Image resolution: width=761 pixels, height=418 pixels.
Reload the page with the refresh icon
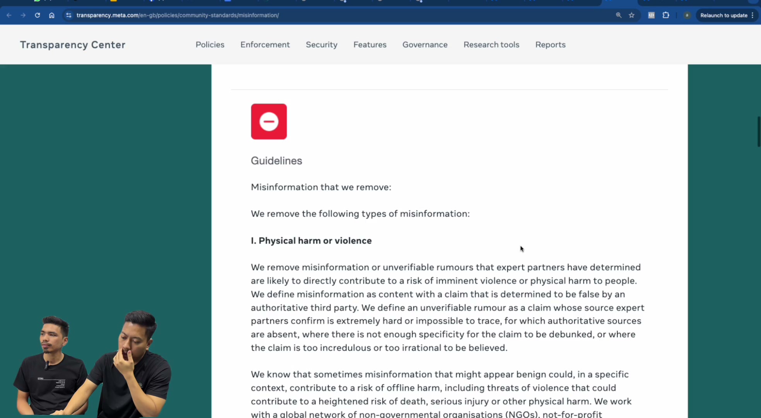click(37, 15)
